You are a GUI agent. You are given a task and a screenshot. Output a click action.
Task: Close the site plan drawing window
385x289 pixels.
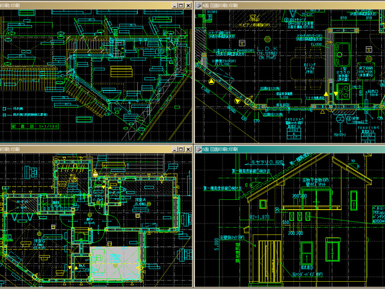[x=188, y=4]
